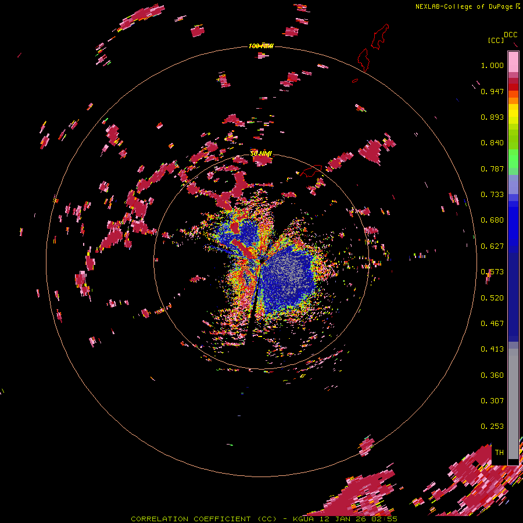523x523 pixels.
Task: Click the KGUA 12 JAN 26 02:55 timestamp
Action: 345,519
